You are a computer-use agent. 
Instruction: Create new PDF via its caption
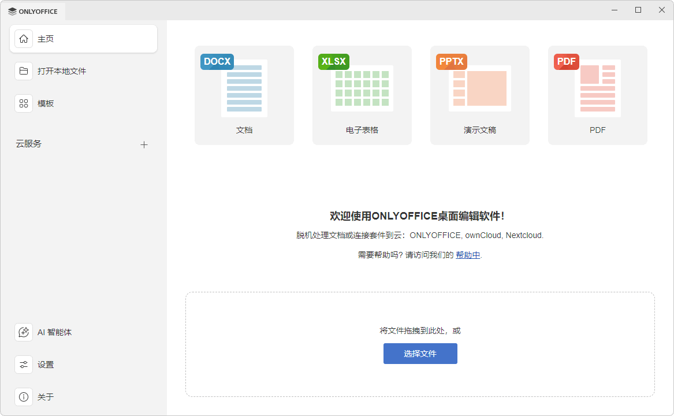tap(598, 131)
